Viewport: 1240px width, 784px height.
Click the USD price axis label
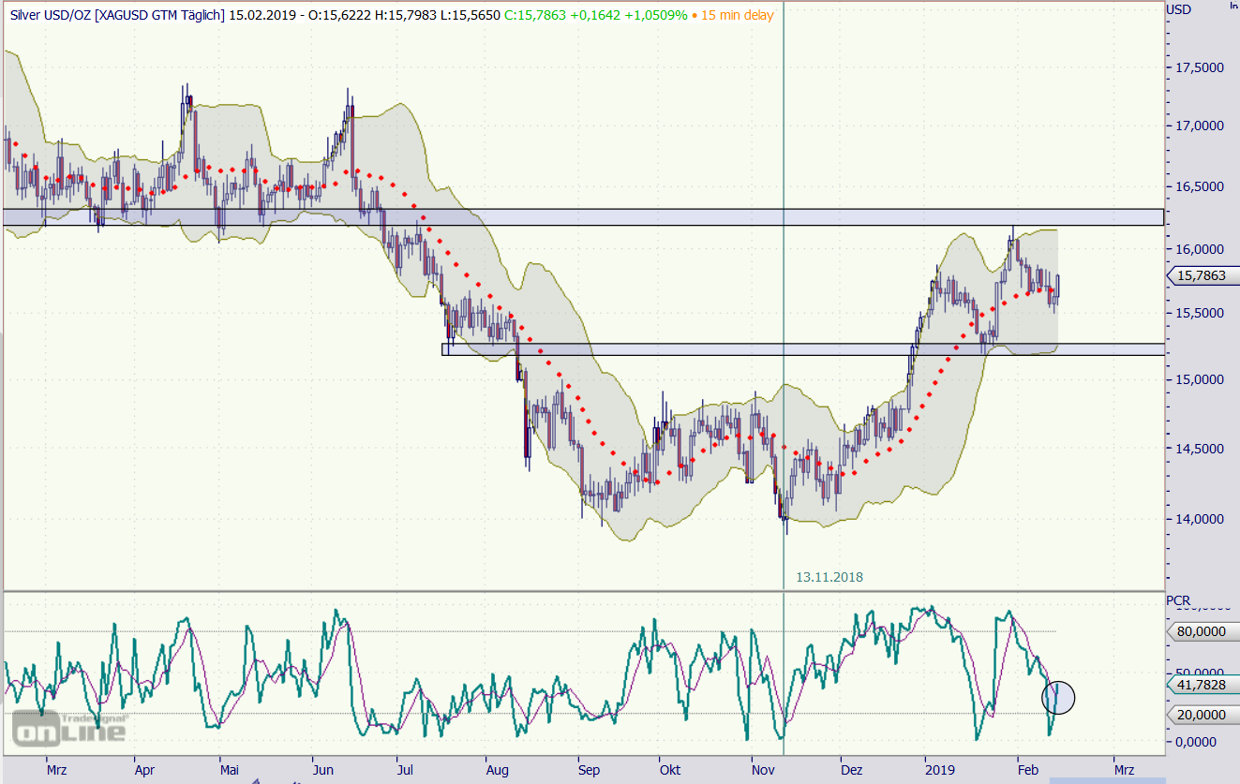pyautogui.click(x=1179, y=10)
